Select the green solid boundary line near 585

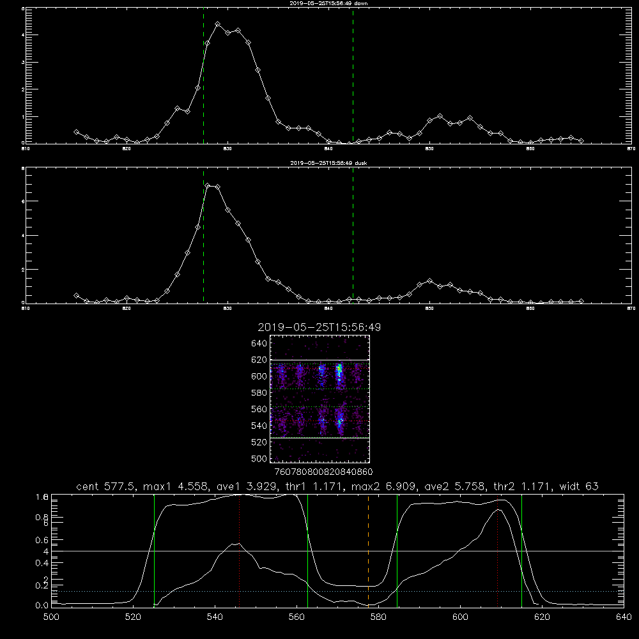point(397,550)
